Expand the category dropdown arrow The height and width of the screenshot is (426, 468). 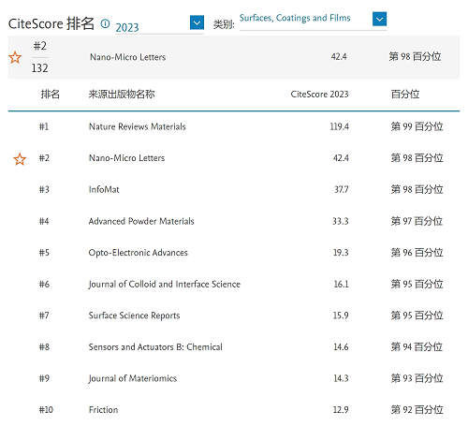click(379, 19)
